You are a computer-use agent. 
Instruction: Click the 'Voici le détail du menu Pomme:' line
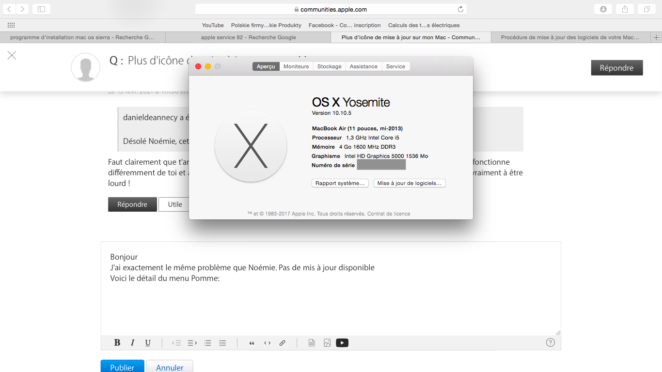pos(165,279)
